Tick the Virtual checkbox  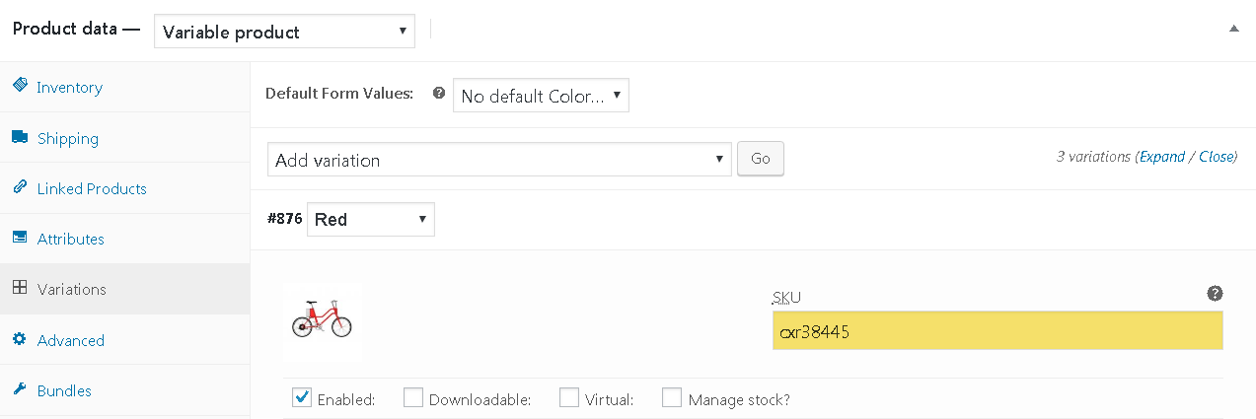pyautogui.click(x=569, y=398)
